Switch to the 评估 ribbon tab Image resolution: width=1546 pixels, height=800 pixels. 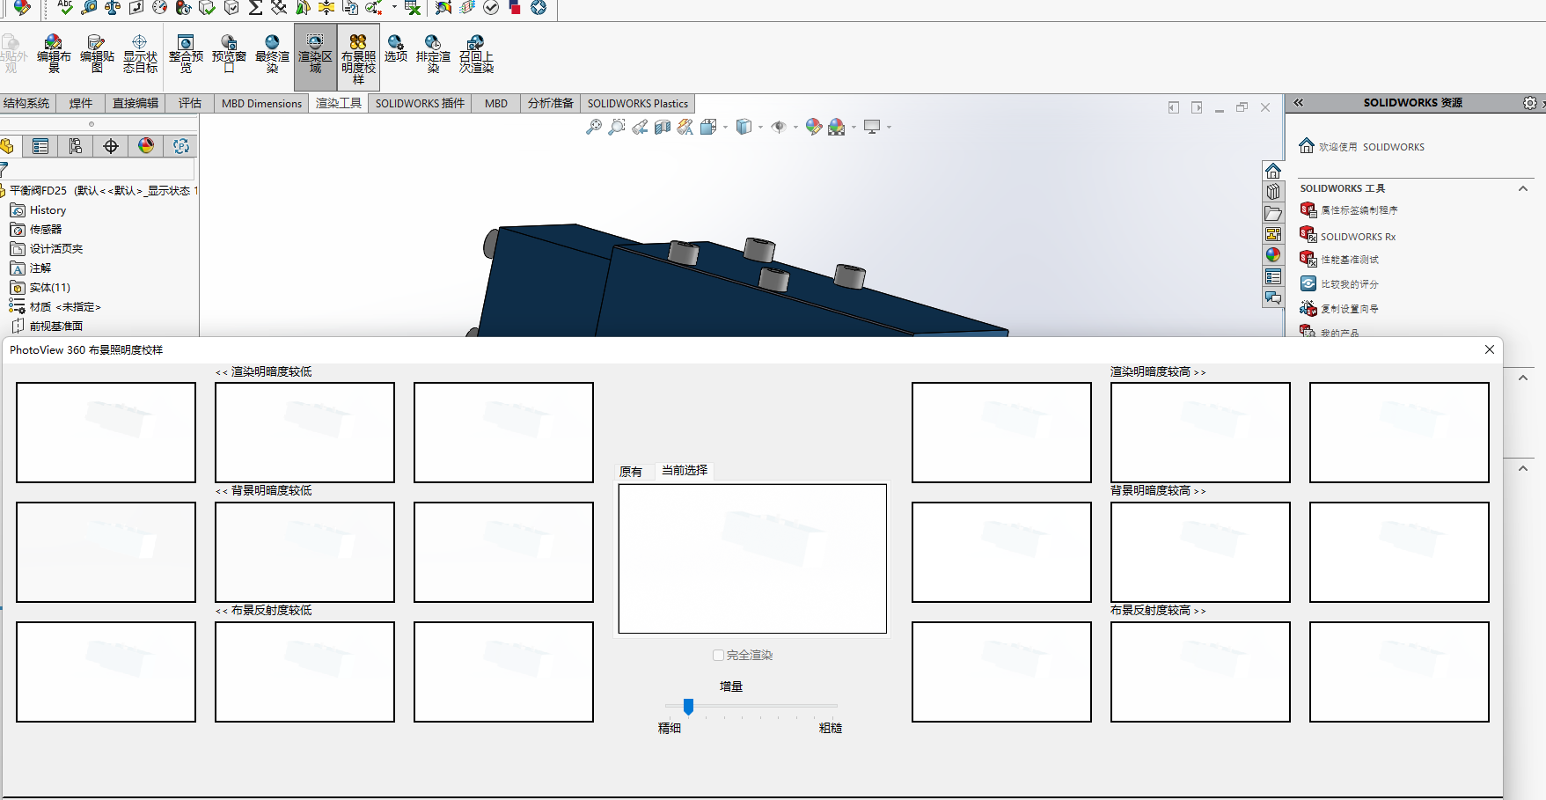(x=190, y=103)
